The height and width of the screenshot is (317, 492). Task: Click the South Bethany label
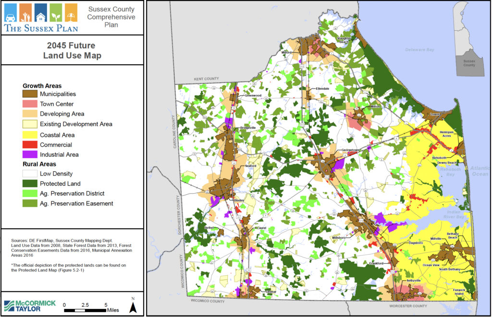[450, 269]
